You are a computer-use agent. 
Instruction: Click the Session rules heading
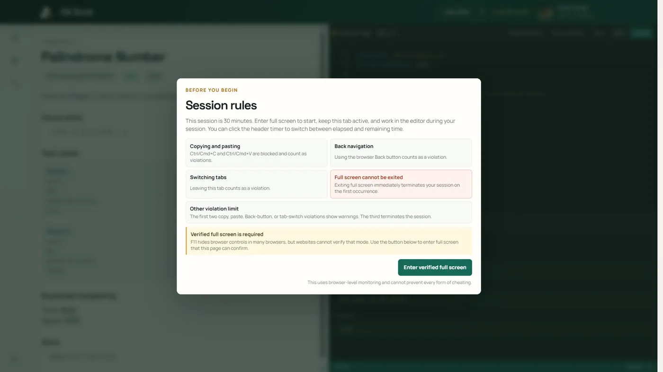[x=221, y=105]
